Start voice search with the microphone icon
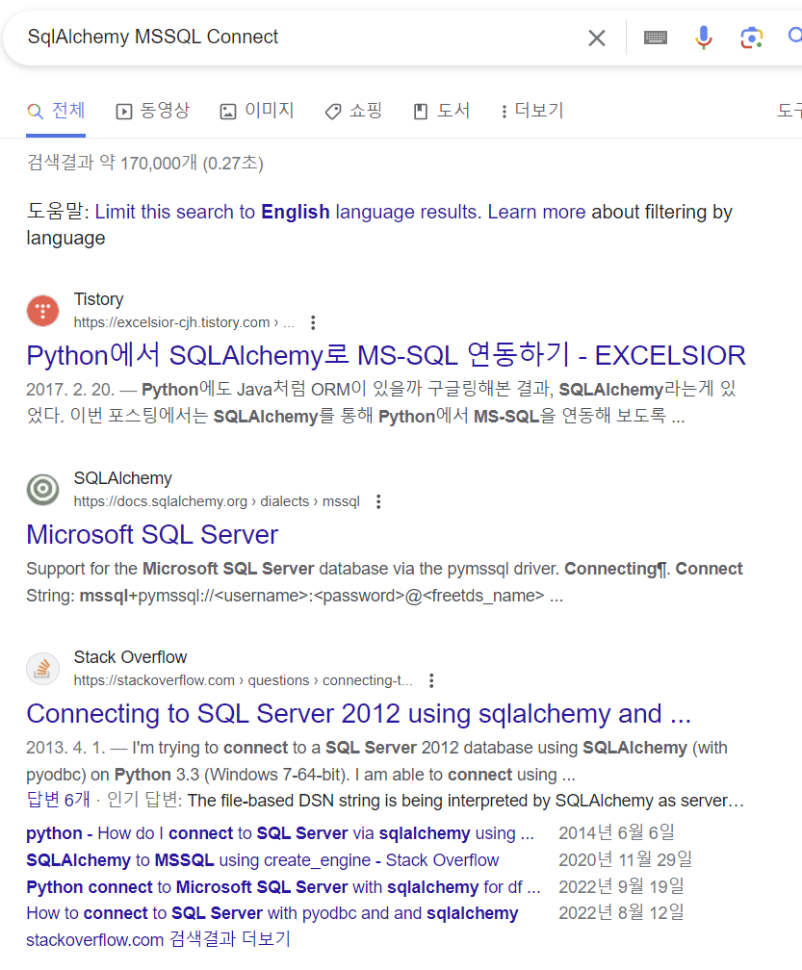This screenshot has width=802, height=970. (x=703, y=38)
